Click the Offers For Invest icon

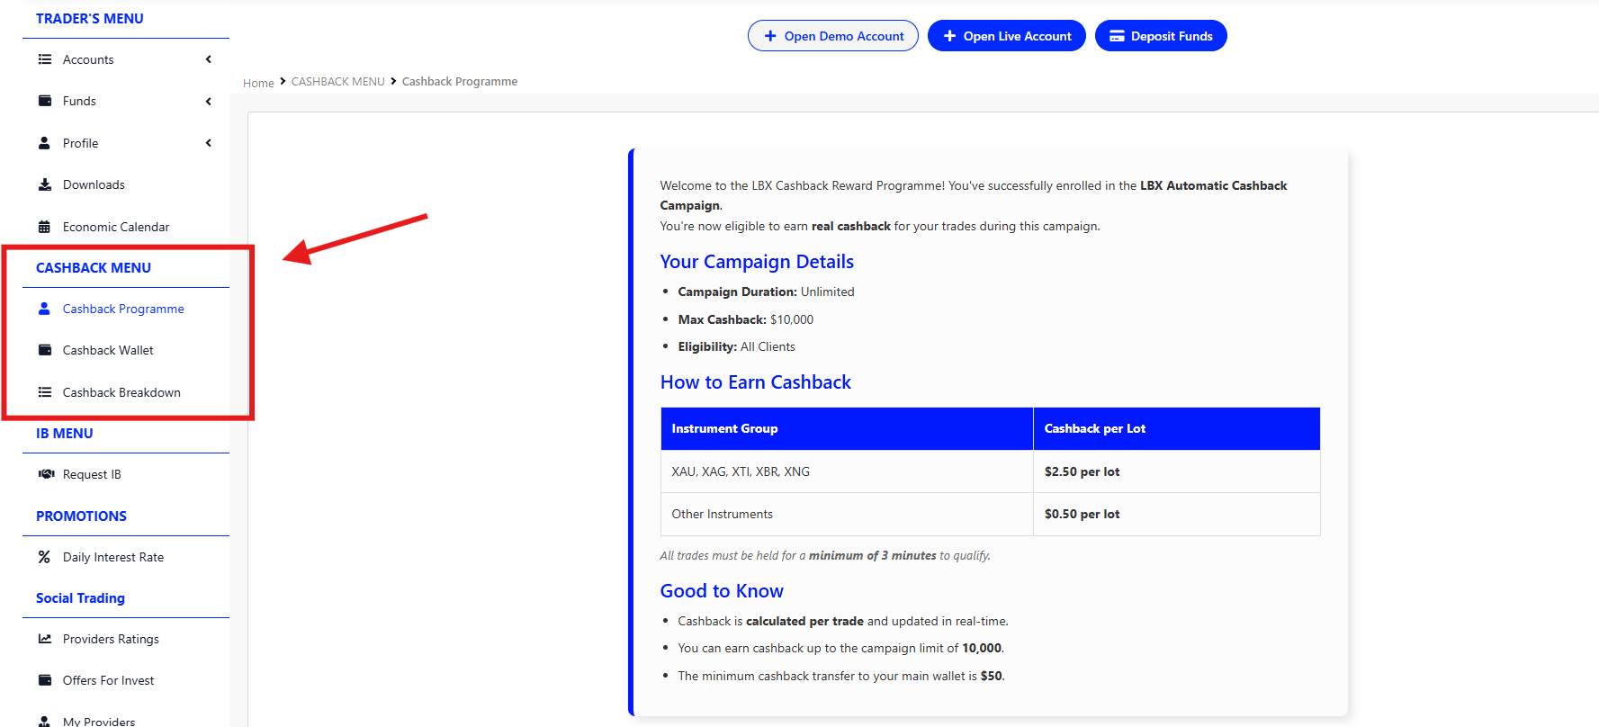coord(45,680)
